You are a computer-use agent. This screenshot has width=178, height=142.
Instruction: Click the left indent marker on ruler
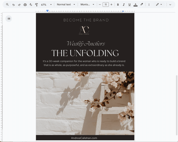click(x=47, y=11)
